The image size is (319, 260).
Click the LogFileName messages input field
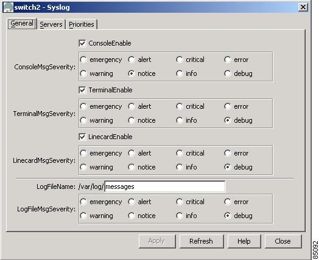click(x=165, y=186)
